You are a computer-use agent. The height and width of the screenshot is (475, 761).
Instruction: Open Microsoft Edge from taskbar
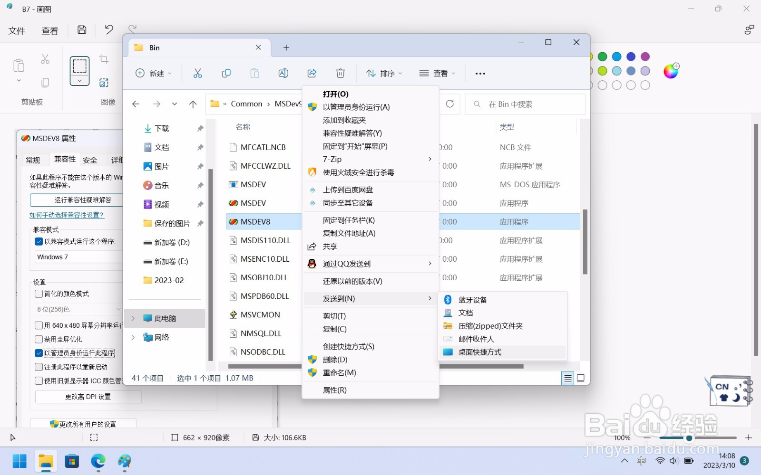pos(98,461)
